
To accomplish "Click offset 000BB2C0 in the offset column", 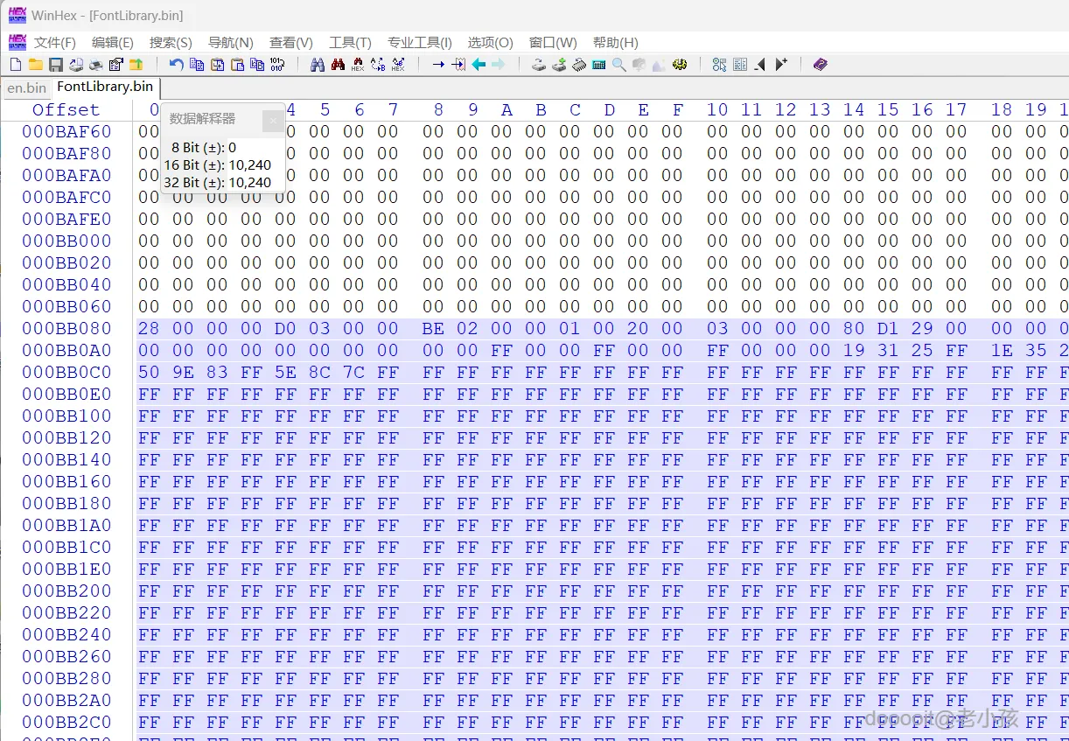I will (67, 722).
